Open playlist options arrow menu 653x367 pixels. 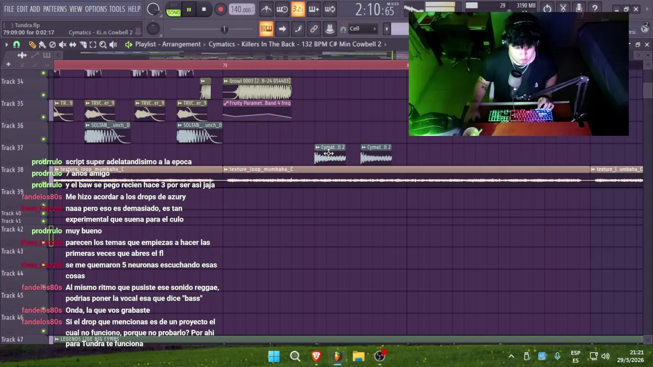[6, 44]
